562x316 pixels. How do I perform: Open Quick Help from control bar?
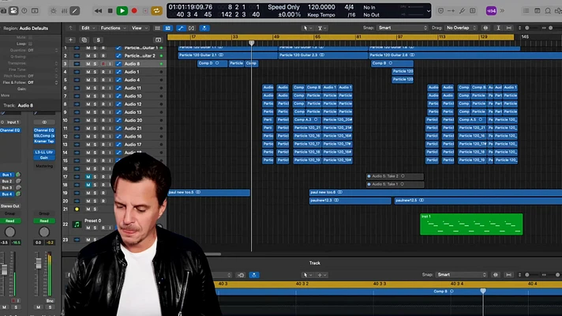[24, 11]
